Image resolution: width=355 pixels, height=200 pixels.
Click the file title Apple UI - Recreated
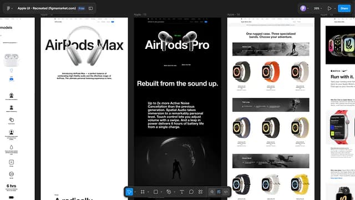tap(47, 8)
